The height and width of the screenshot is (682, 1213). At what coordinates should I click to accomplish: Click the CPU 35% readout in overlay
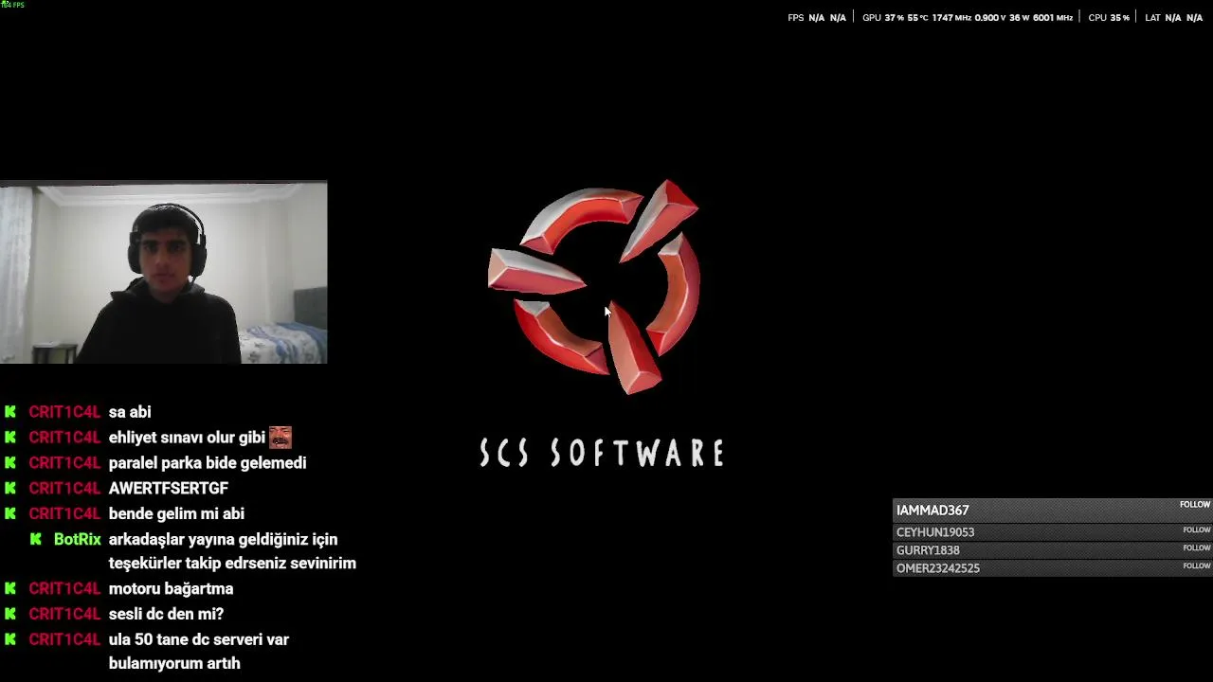pos(1109,17)
